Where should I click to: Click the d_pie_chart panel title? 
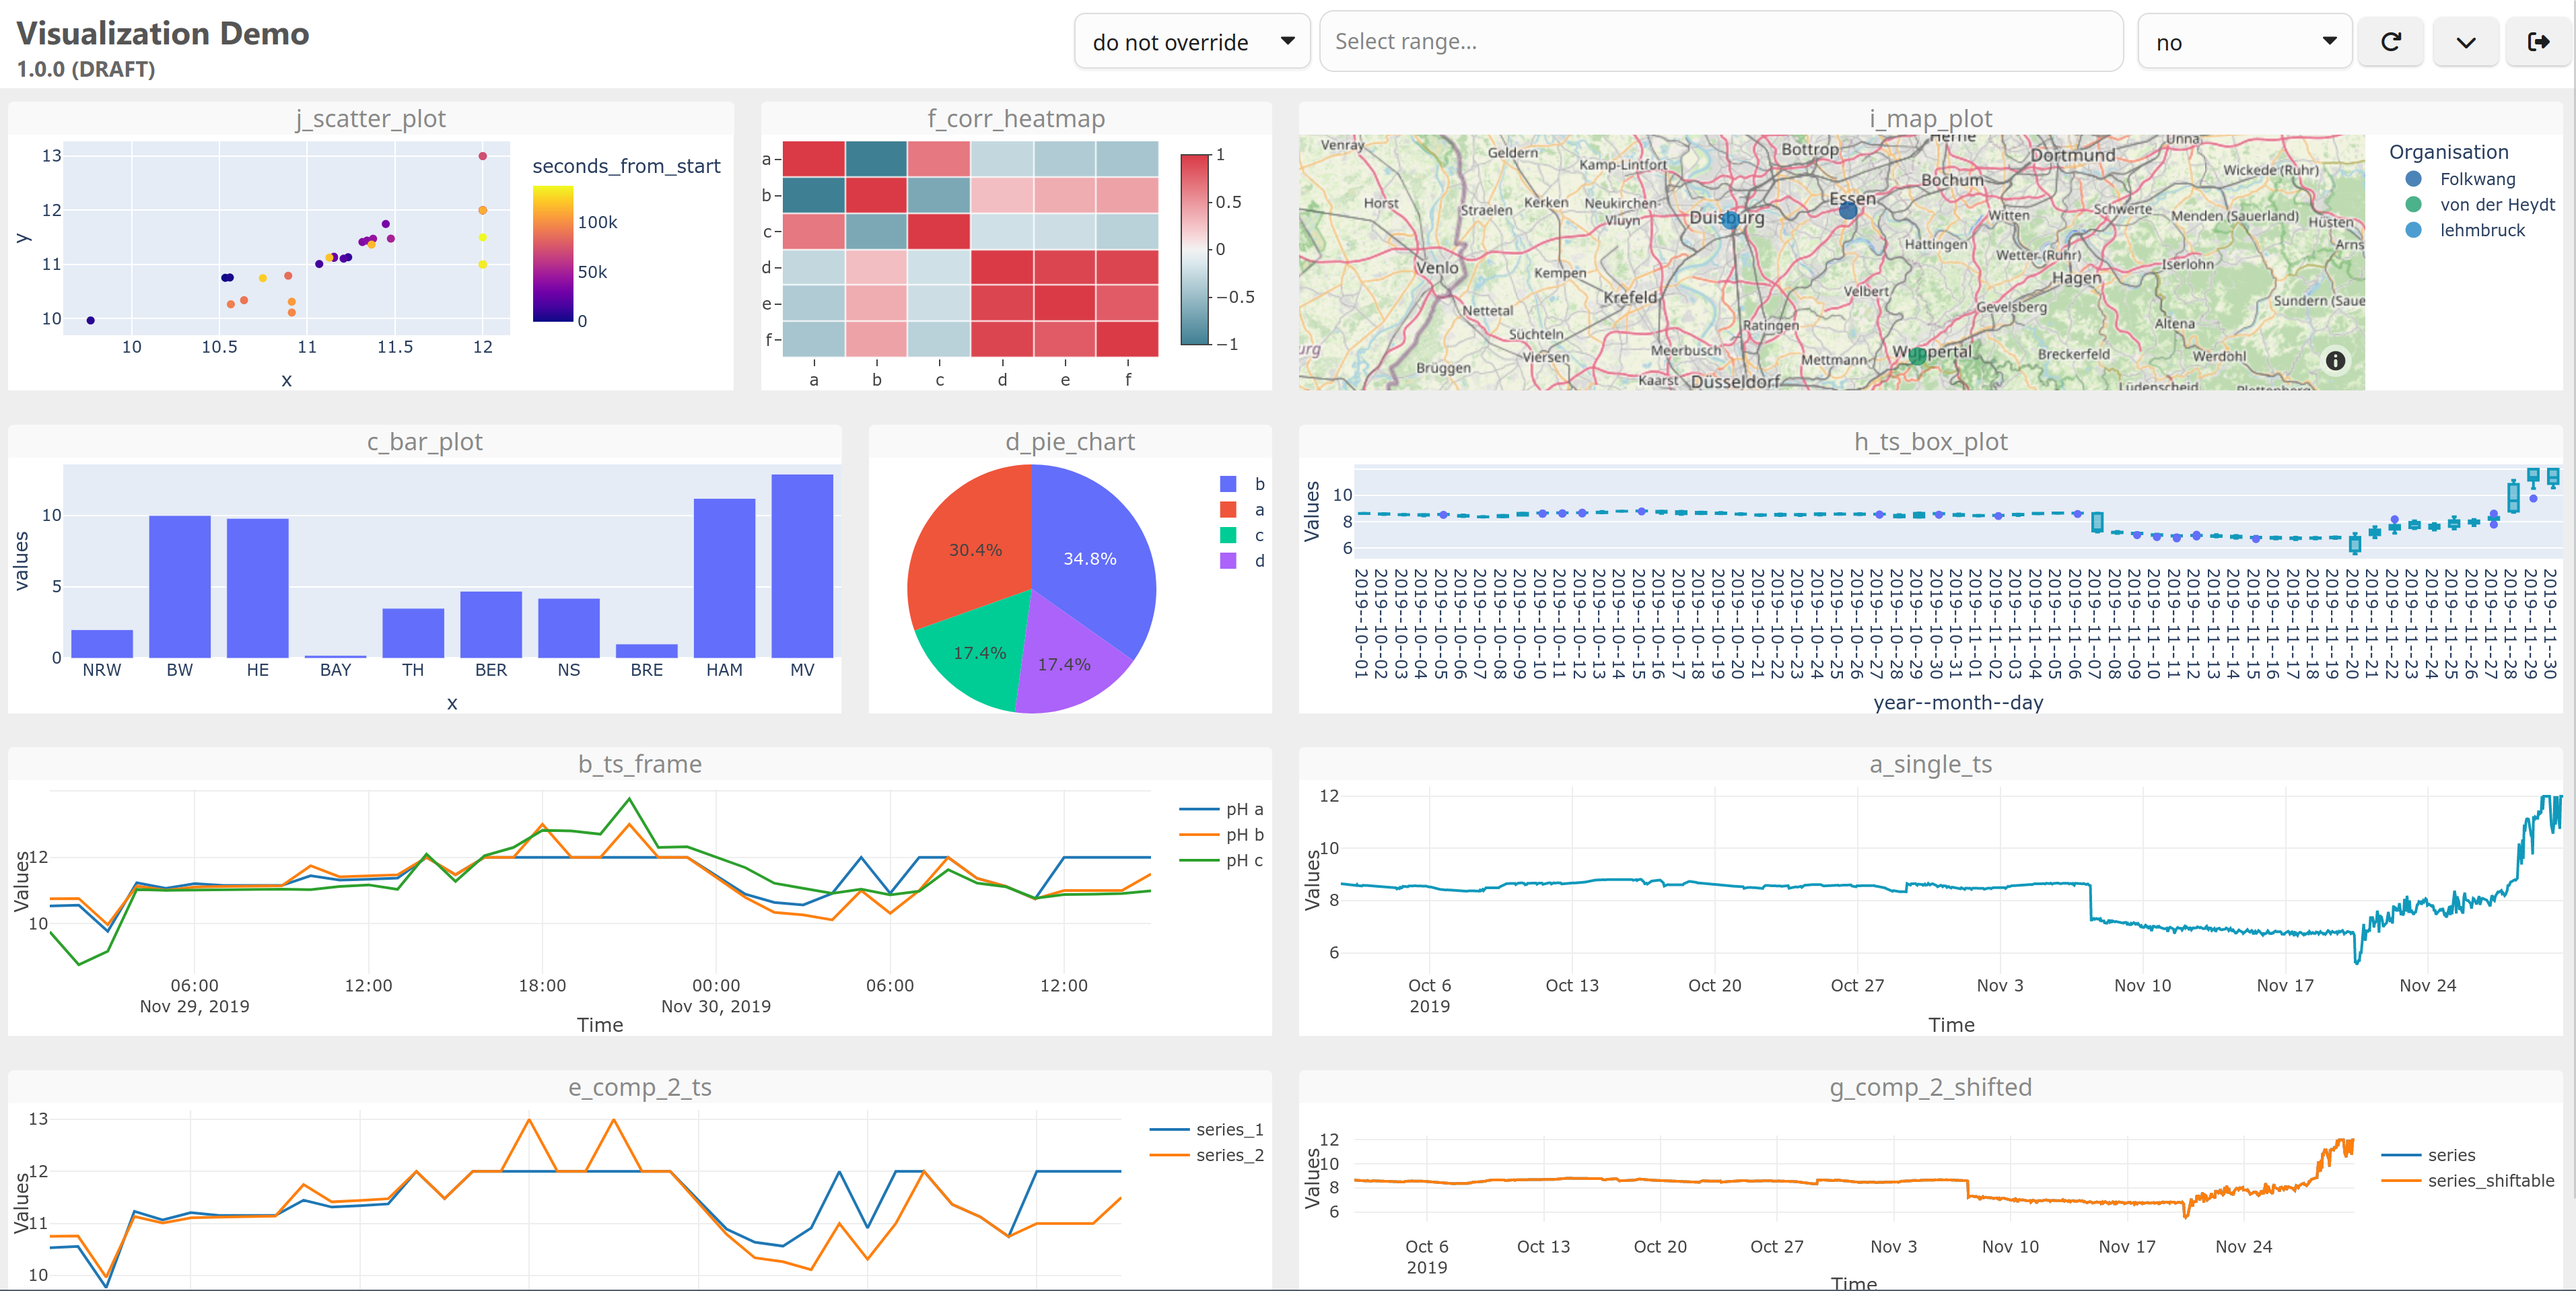[x=1070, y=441]
